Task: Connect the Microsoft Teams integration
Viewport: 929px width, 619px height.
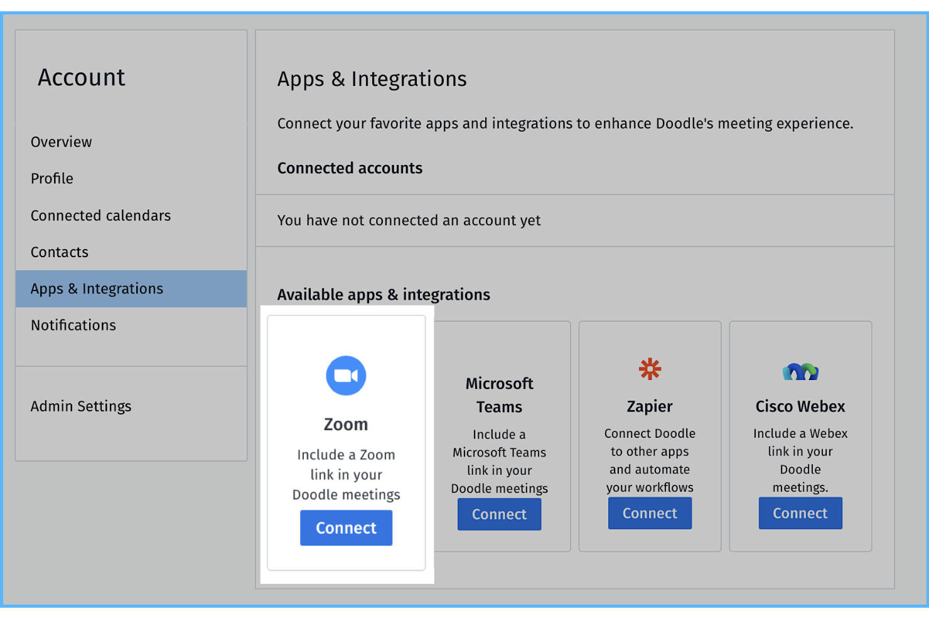Action: pyautogui.click(x=499, y=514)
